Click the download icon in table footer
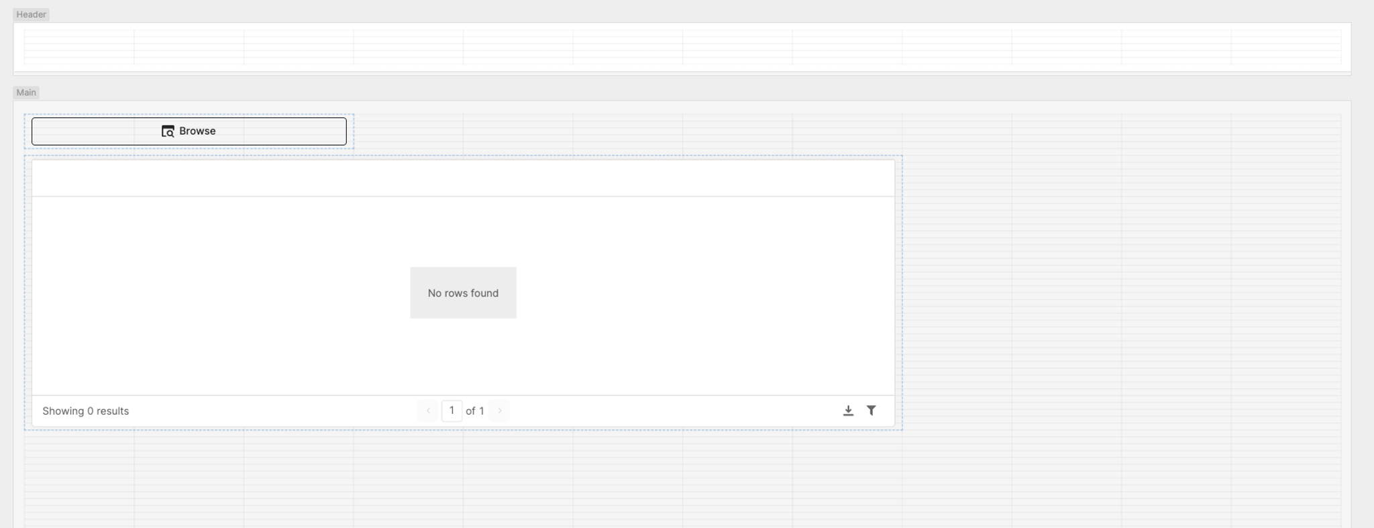The height and width of the screenshot is (528, 1374). point(848,411)
